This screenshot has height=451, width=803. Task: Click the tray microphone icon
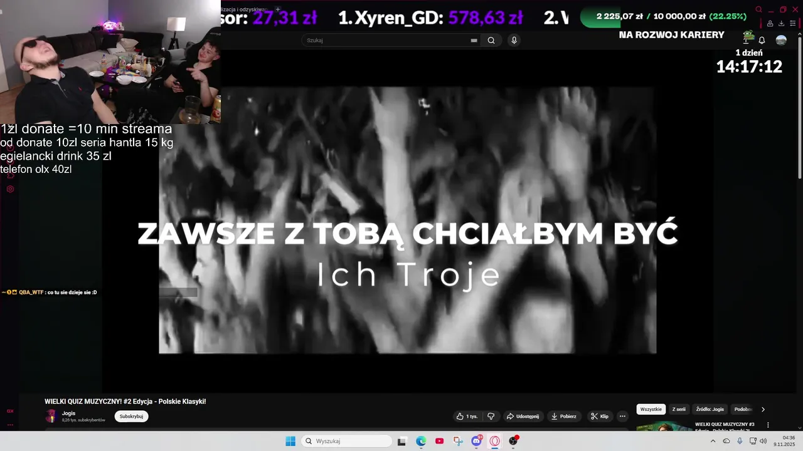[x=740, y=441]
